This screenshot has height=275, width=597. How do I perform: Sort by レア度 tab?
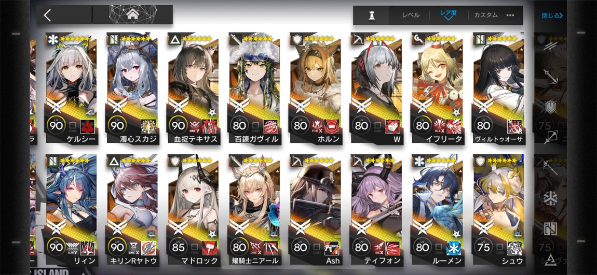pyautogui.click(x=449, y=13)
